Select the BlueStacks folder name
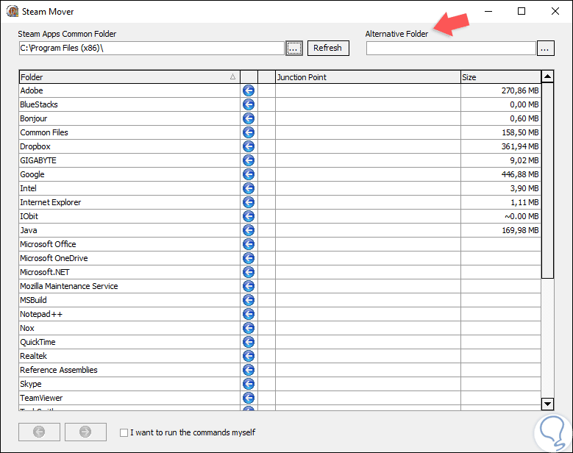The height and width of the screenshot is (453, 573). (x=39, y=104)
